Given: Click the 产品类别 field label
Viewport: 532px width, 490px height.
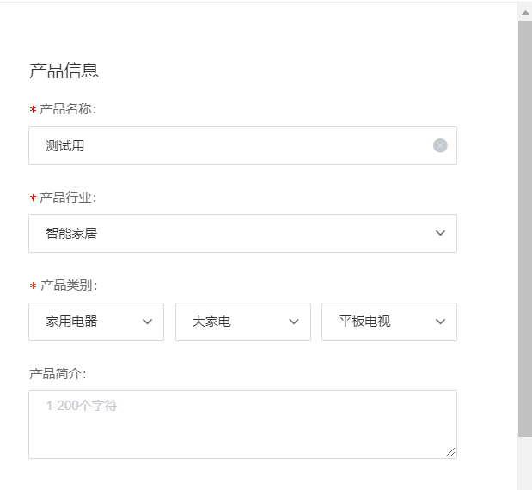Looking at the screenshot, I should pyautogui.click(x=68, y=285).
